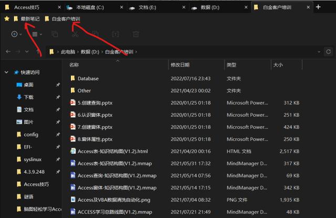336x218 pixels.
Task: Unpin syslinux using its pin icon
Action: click(x=58, y=159)
